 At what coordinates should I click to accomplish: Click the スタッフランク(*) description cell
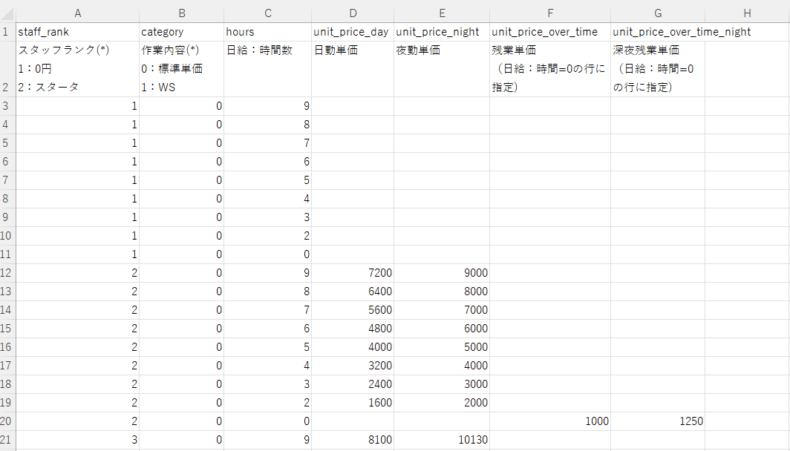point(77,69)
